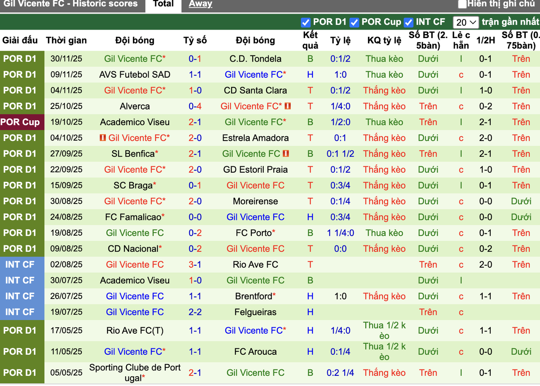Screen dimensions: 540x386
Task: Click the date 26/07/25
Action: point(66,296)
